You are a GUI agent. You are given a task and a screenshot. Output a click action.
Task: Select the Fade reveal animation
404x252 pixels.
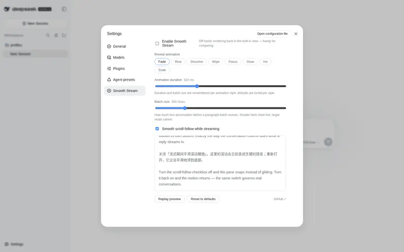click(x=162, y=61)
